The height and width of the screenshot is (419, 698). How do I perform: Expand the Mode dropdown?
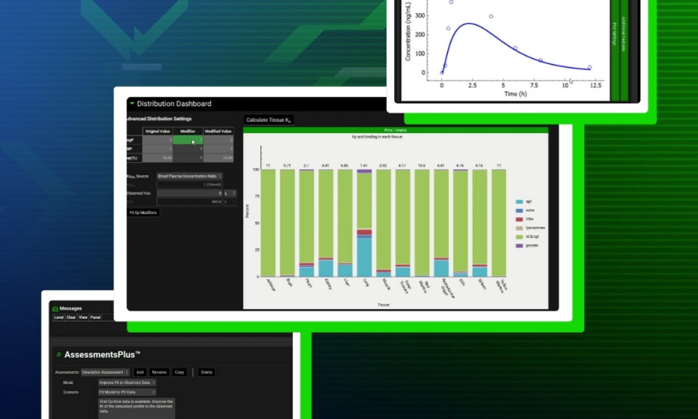click(127, 382)
